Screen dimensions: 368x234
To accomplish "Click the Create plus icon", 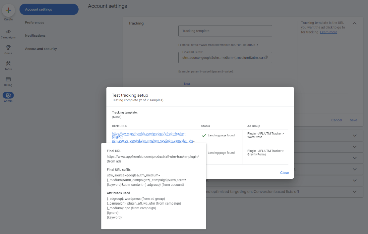I will (x=8, y=10).
